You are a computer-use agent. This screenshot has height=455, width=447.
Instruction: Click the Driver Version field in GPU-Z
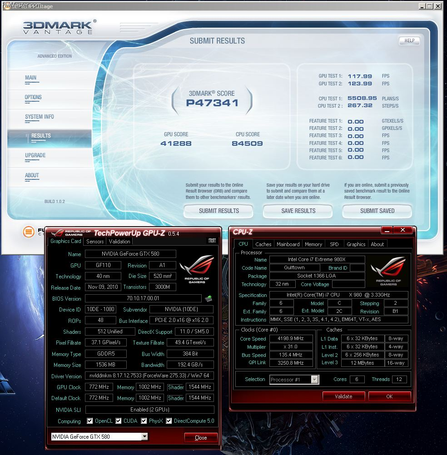[x=149, y=376]
